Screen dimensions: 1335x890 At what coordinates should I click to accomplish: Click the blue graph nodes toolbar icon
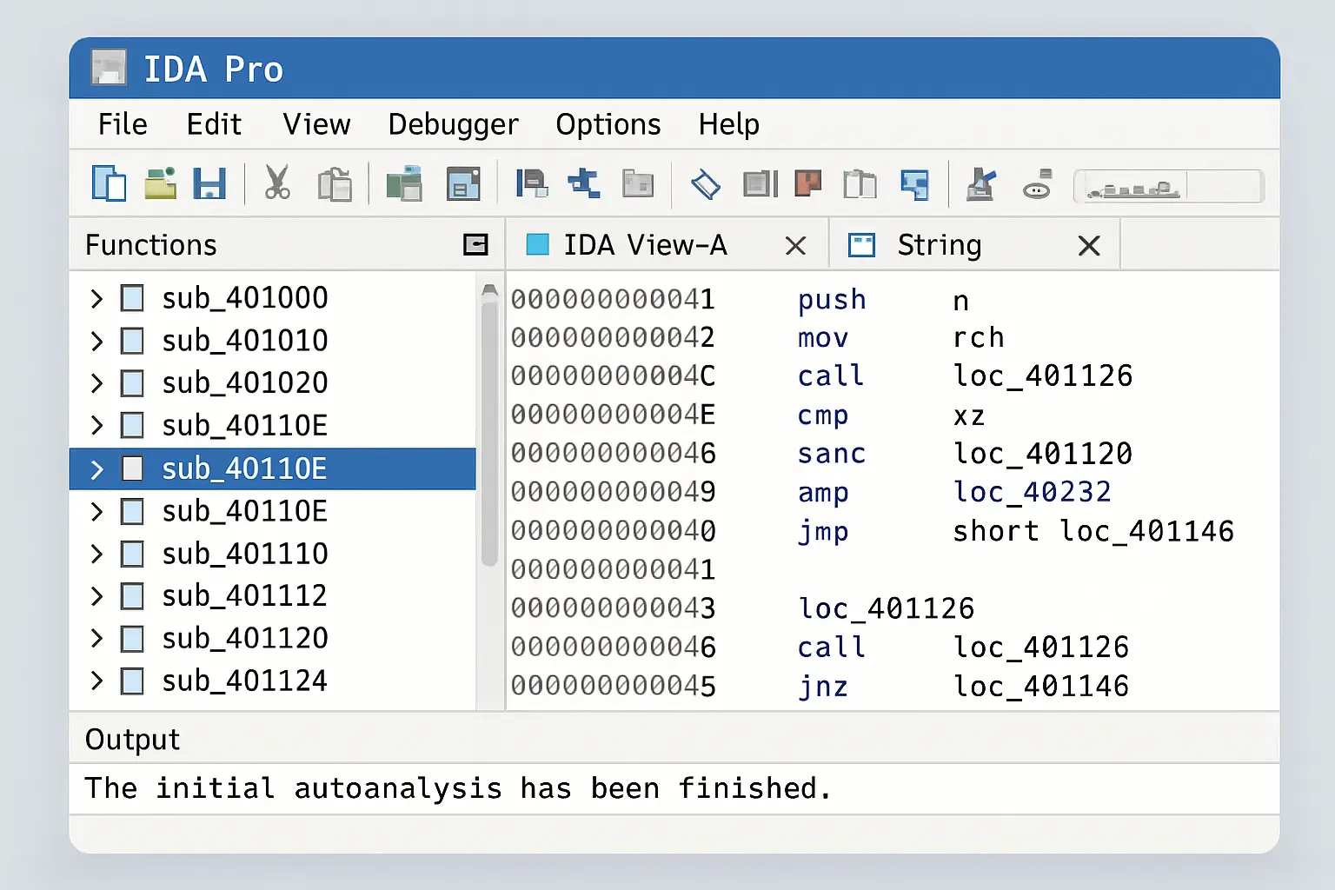click(x=584, y=184)
